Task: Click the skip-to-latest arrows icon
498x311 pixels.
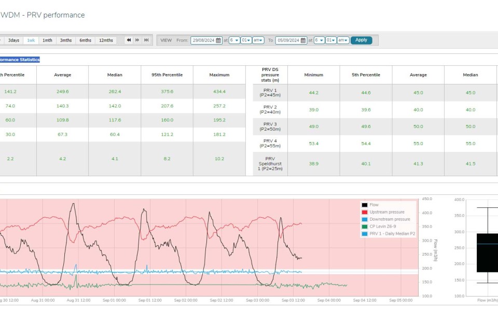Action: point(146,40)
